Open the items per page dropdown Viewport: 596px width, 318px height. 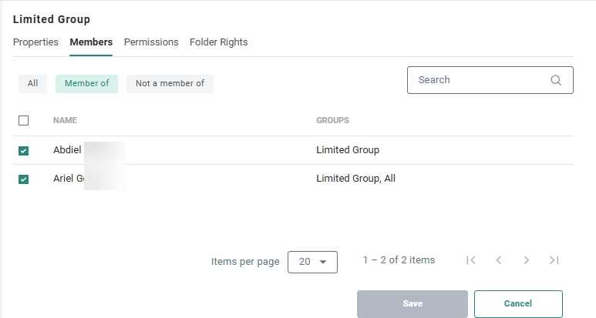click(x=312, y=262)
